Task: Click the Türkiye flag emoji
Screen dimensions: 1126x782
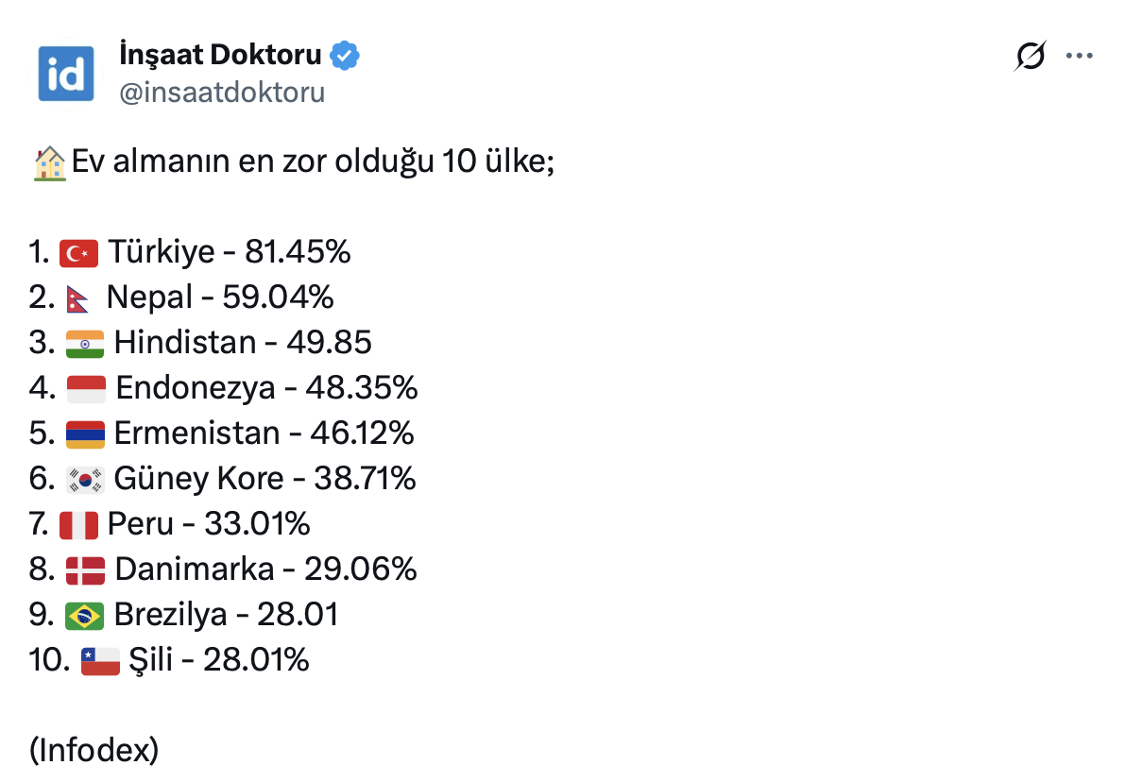Action: 79,252
